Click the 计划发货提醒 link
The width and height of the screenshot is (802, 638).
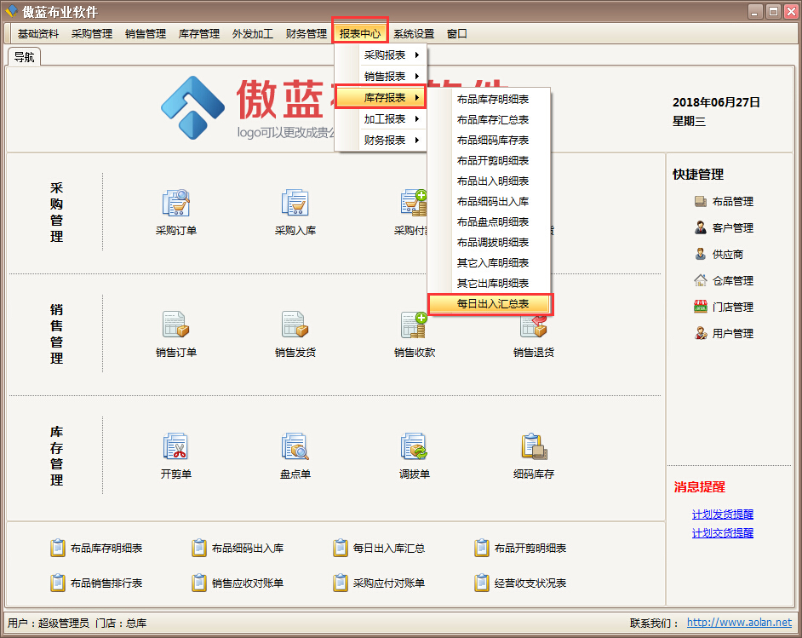tap(722, 514)
